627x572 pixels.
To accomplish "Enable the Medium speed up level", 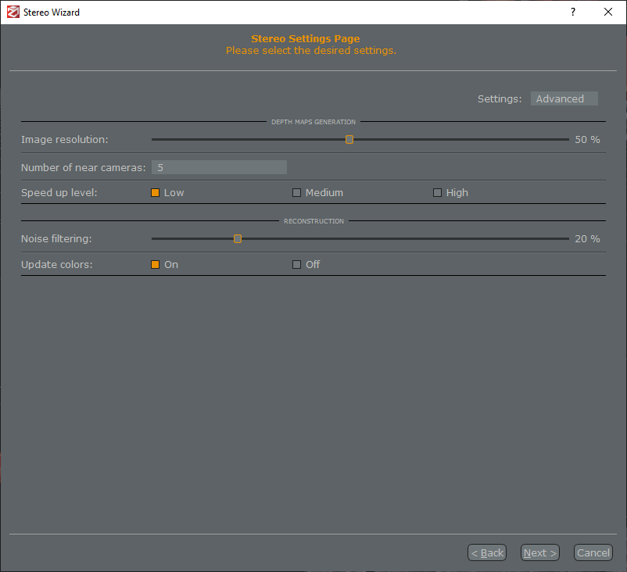I will (296, 192).
